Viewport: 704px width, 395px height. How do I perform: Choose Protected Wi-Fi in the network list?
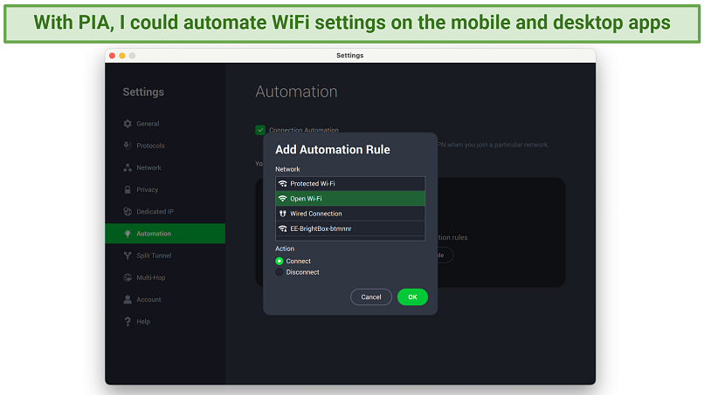click(x=350, y=184)
